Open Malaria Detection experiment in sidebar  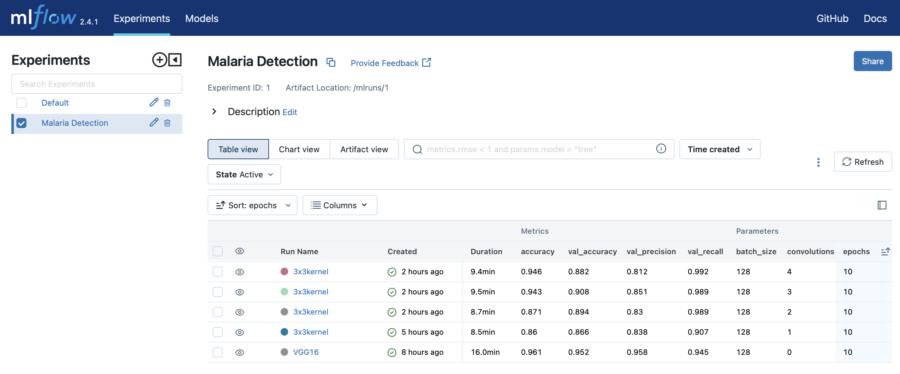click(75, 123)
